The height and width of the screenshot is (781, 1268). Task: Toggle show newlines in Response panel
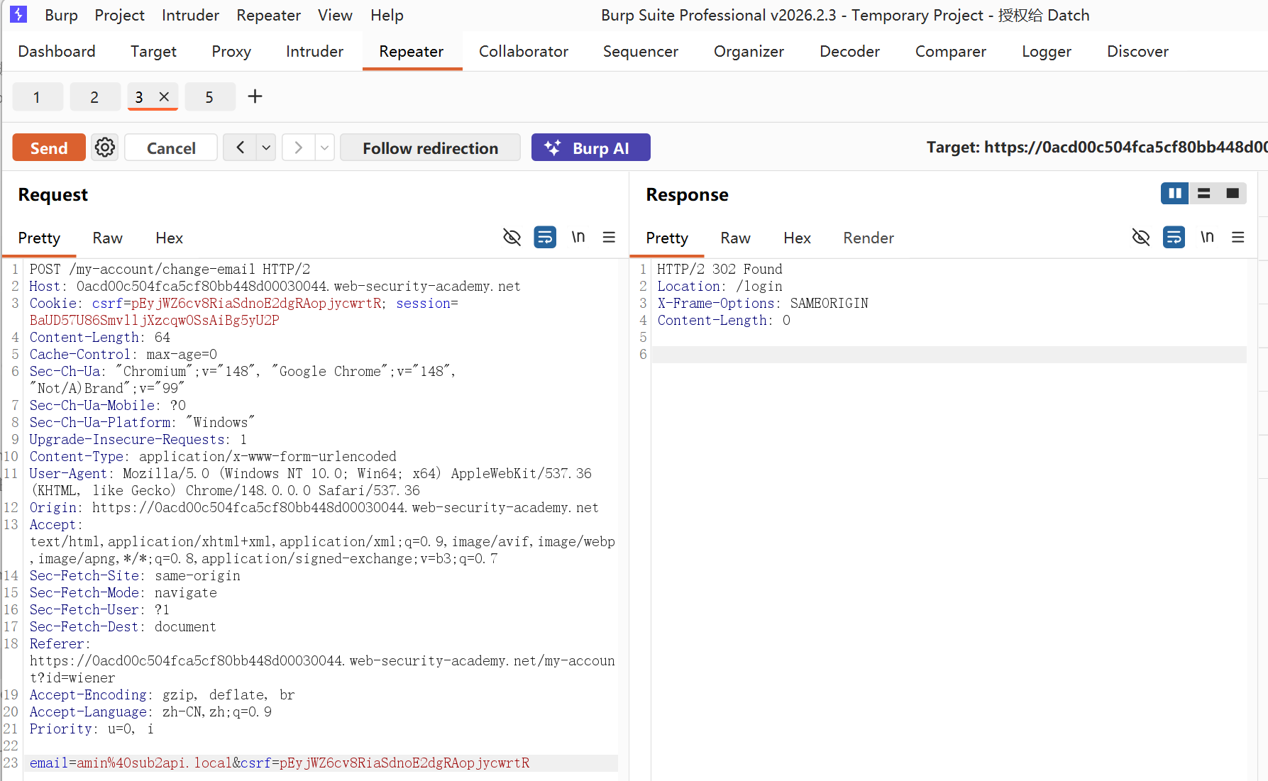tap(1207, 237)
